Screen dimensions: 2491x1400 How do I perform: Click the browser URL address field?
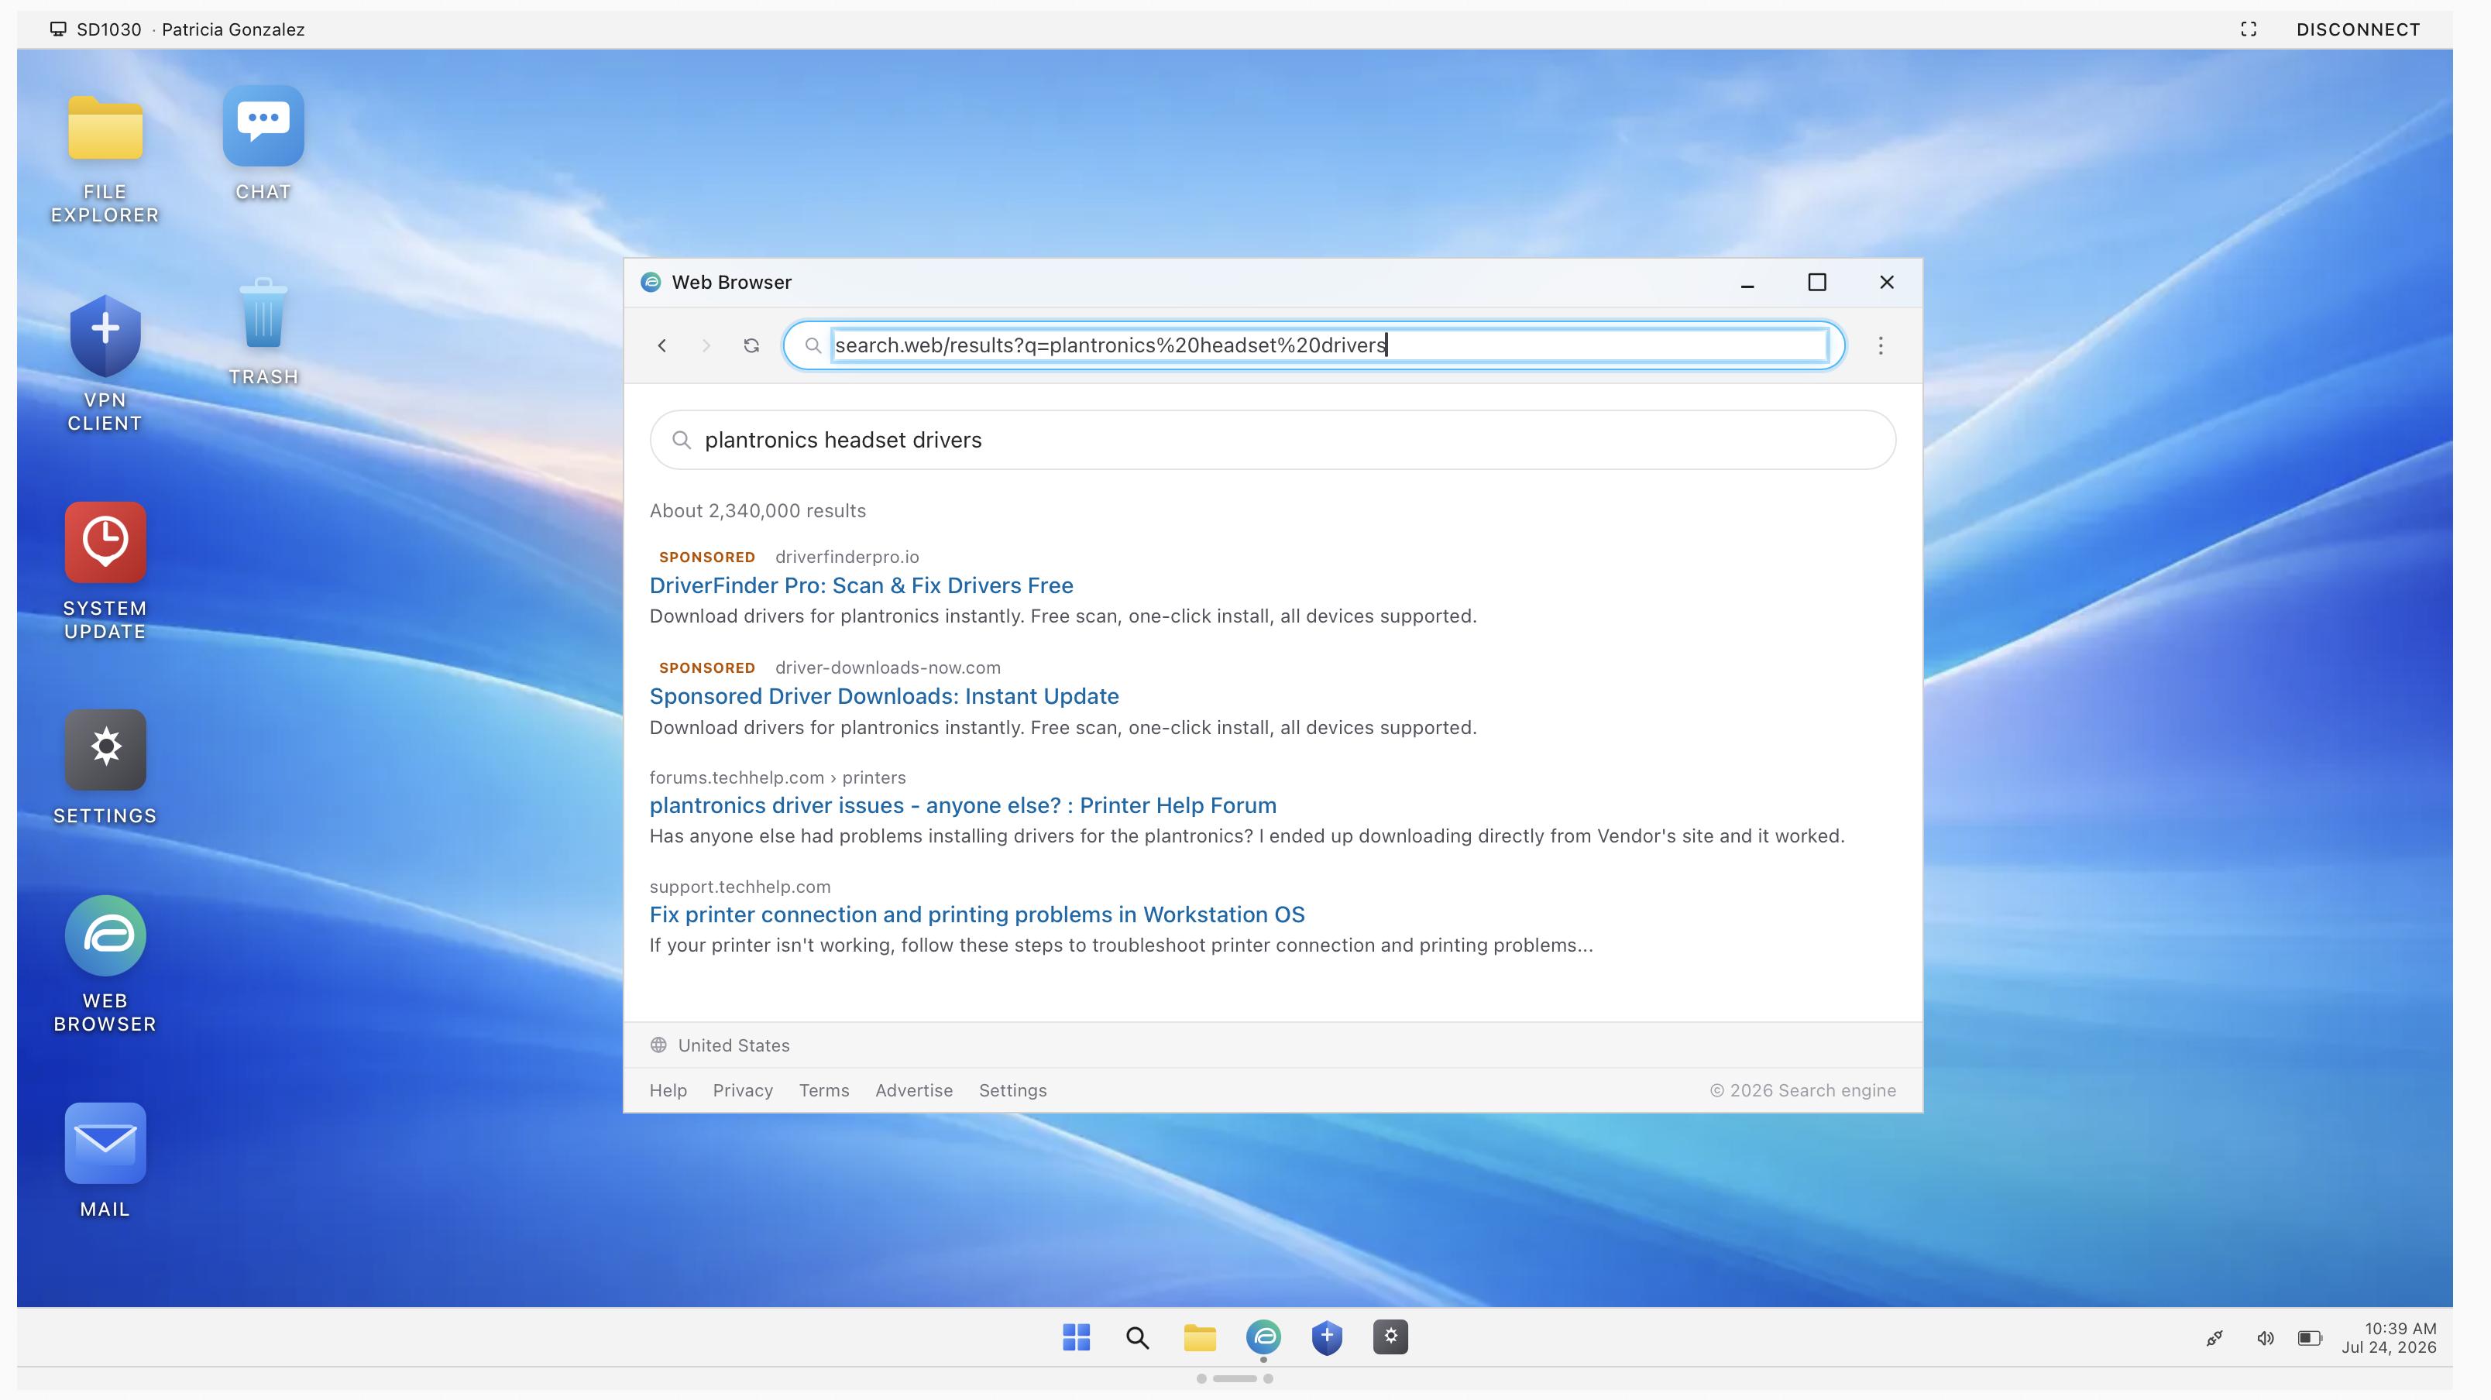(x=1330, y=345)
